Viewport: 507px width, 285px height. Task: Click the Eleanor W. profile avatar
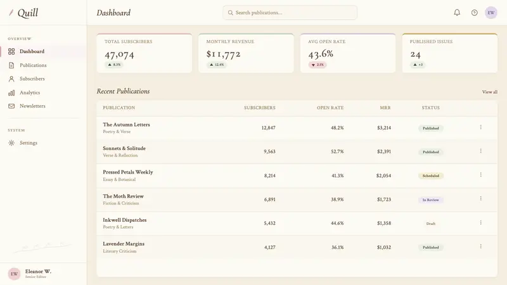pyautogui.click(x=14, y=274)
